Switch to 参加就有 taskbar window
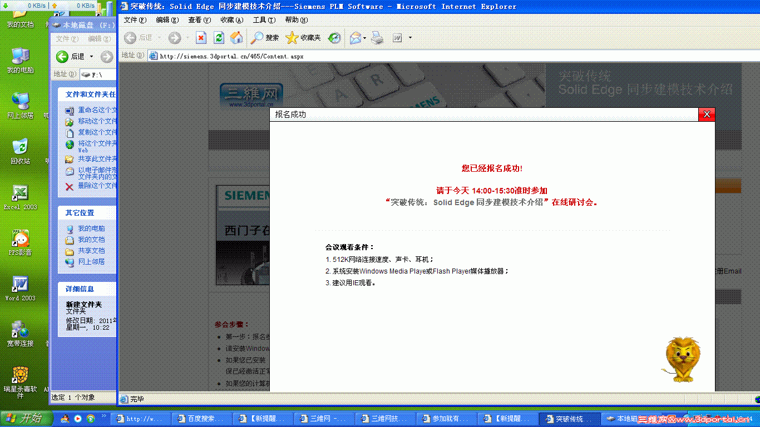This screenshot has height=427, width=760. click(x=446, y=419)
